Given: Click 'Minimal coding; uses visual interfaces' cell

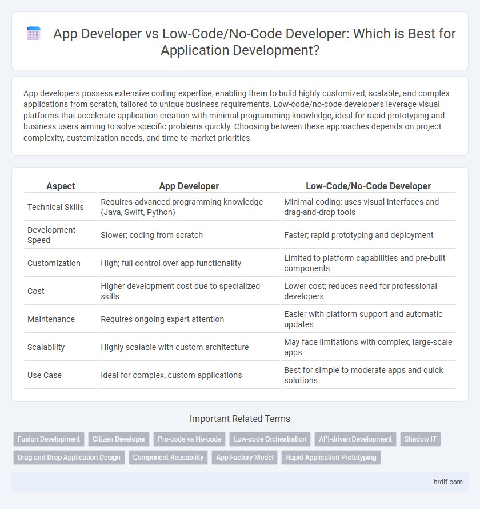Looking at the screenshot, I should (x=368, y=207).
